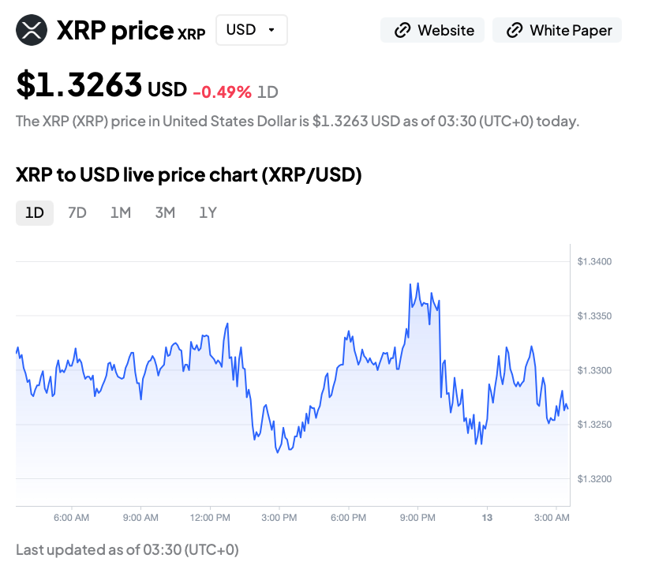Viewport: 655px width, 573px height.
Task: Click the caret arrow in the currency selector
Action: tap(271, 30)
